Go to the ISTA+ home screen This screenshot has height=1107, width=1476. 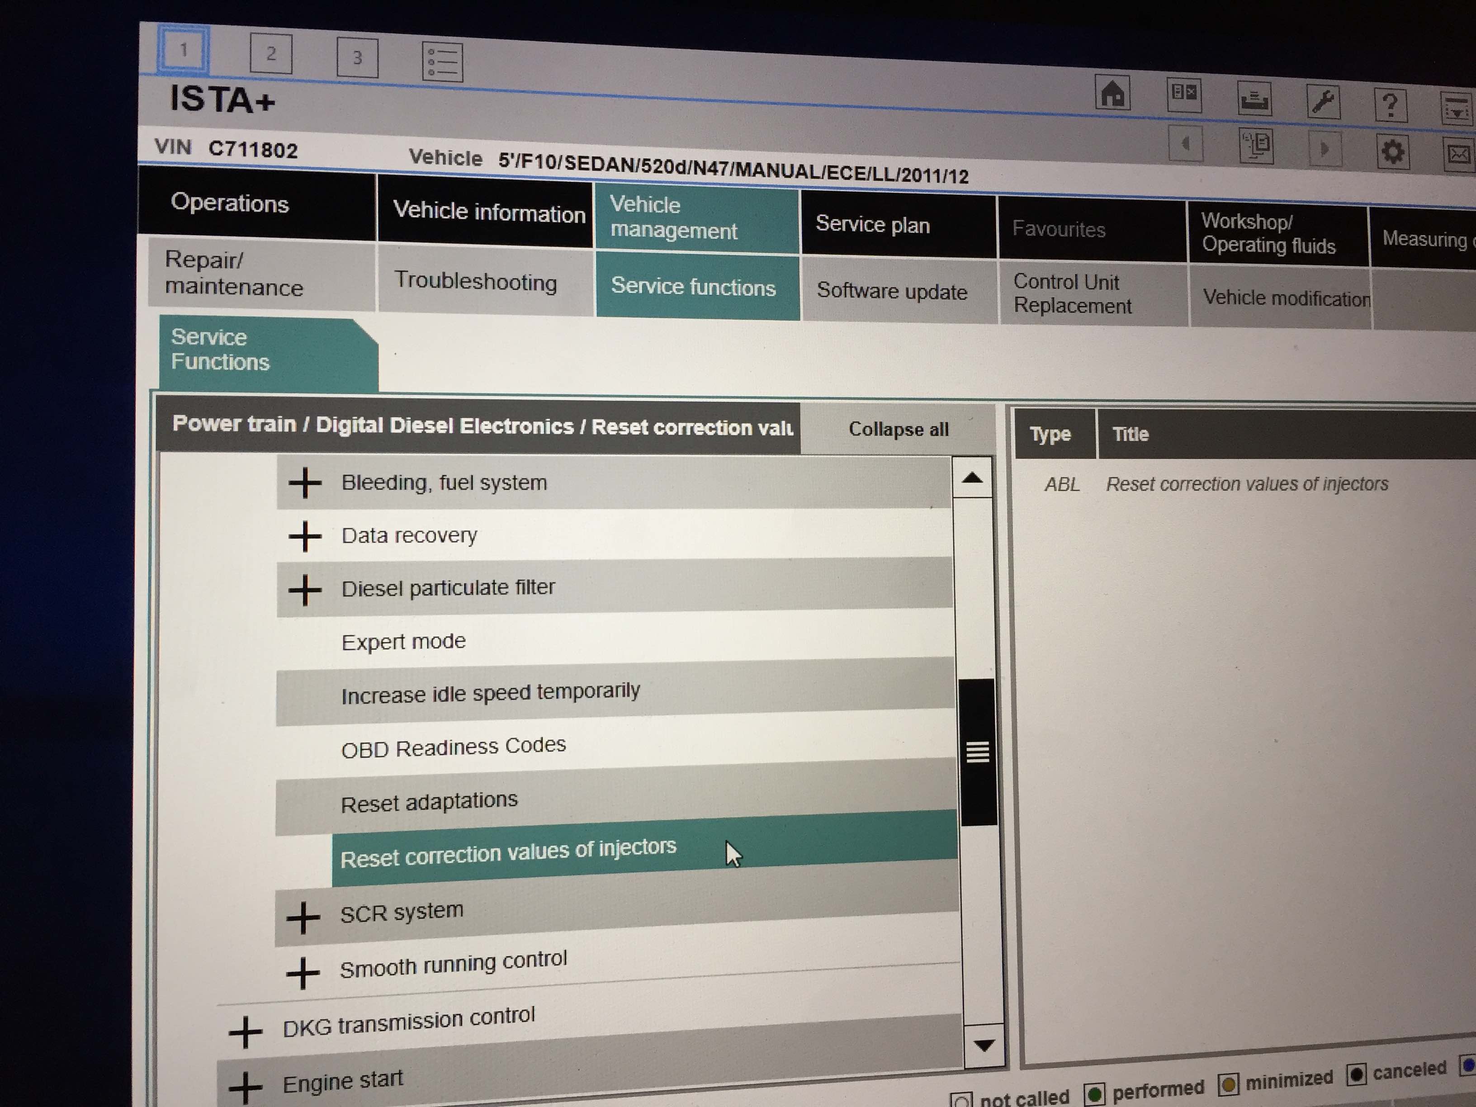coord(1112,93)
